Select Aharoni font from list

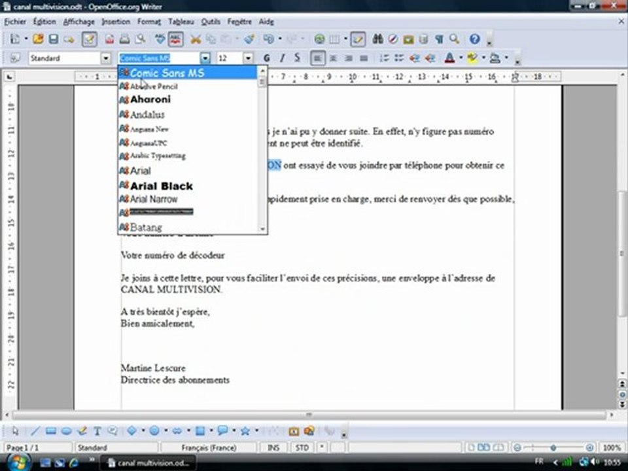(188, 99)
